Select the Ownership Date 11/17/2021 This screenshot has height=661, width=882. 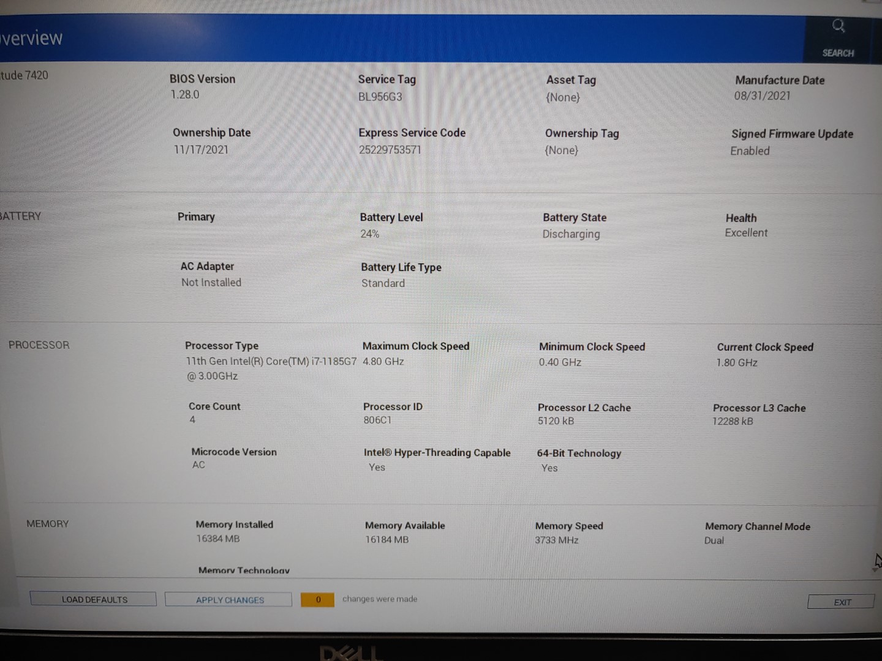(201, 149)
